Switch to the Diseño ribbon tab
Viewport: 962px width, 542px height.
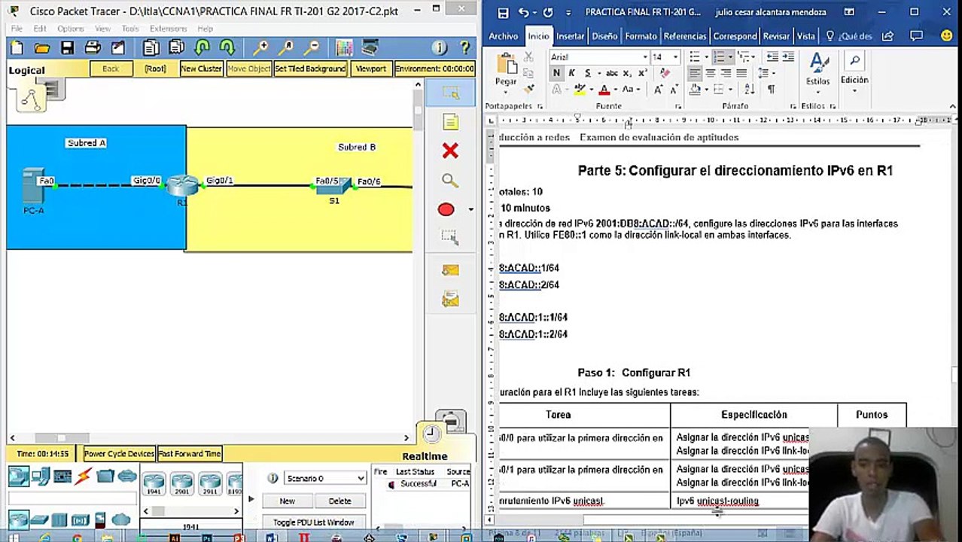tap(604, 36)
